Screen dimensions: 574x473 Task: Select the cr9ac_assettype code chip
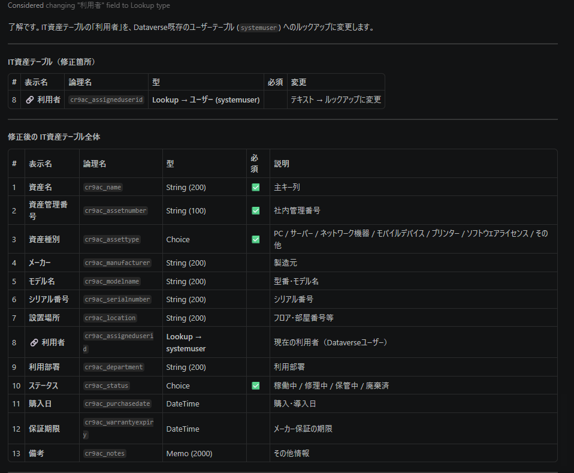click(112, 239)
